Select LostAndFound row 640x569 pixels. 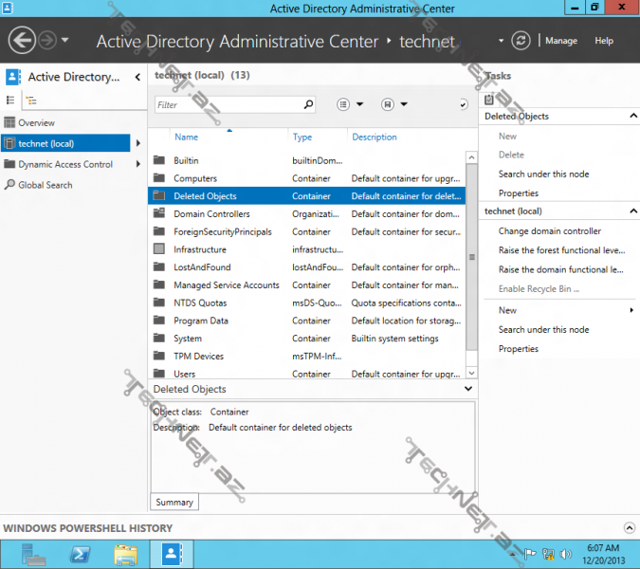[x=306, y=266]
